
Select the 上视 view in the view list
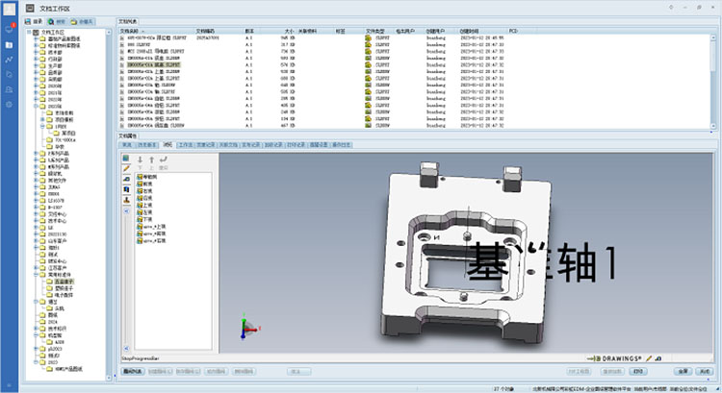pos(147,204)
